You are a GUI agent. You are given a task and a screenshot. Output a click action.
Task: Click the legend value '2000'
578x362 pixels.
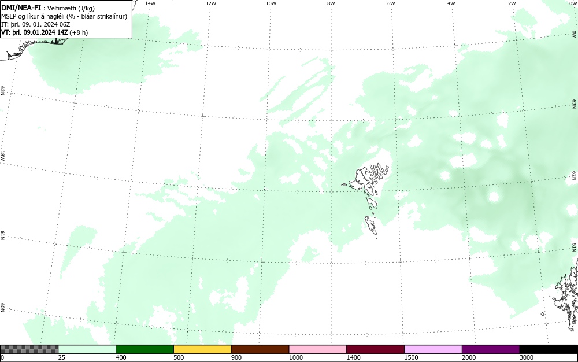(469, 357)
